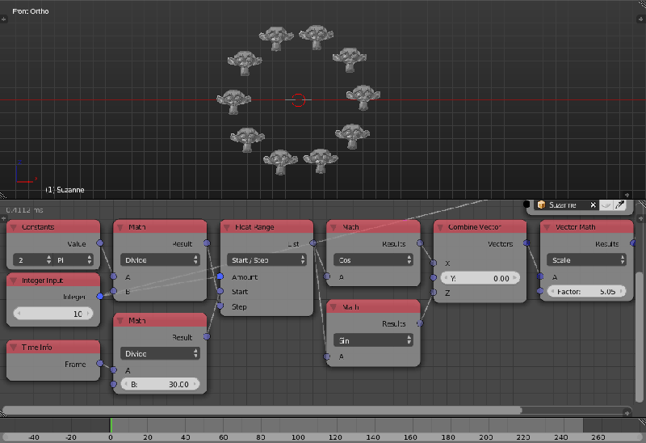
Task: Collapse the Math node set to Cos
Action: click(333, 227)
